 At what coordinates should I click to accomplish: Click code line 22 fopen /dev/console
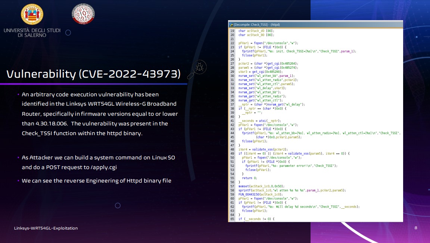pos(268,43)
